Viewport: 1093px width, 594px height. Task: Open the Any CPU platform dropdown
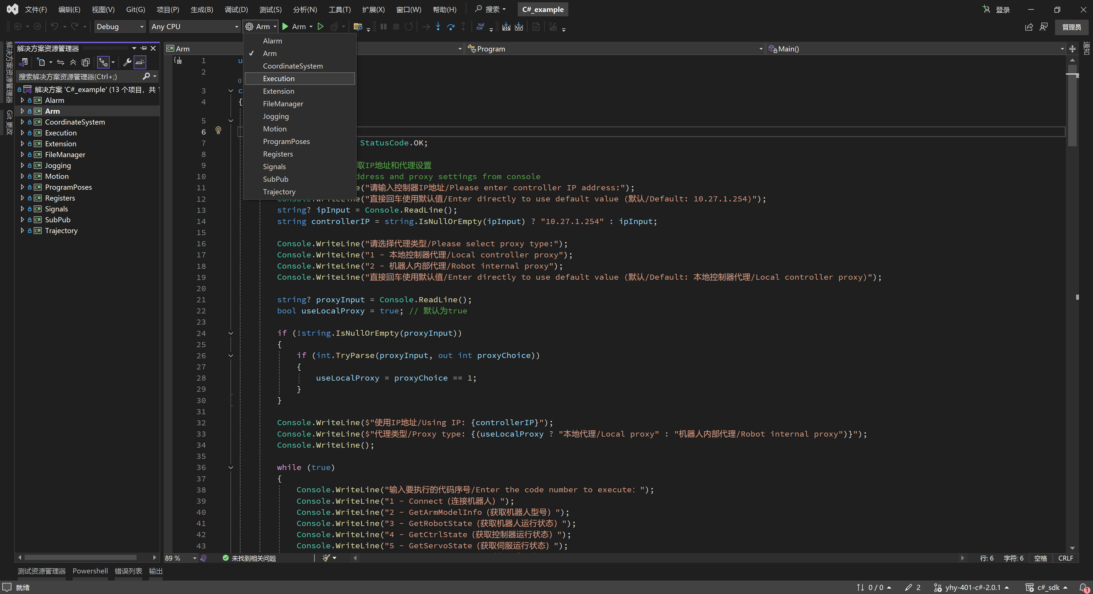(x=195, y=27)
